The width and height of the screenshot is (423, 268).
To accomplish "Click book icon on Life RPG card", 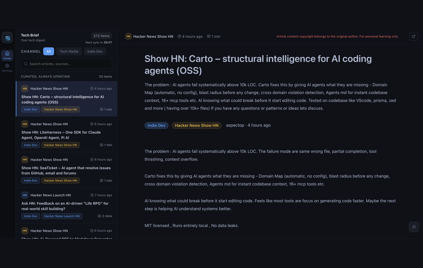I will tap(99, 216).
